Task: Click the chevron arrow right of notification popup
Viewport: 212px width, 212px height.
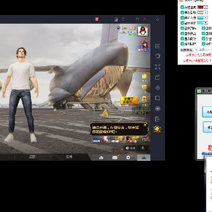Action: pyautogui.click(x=148, y=129)
